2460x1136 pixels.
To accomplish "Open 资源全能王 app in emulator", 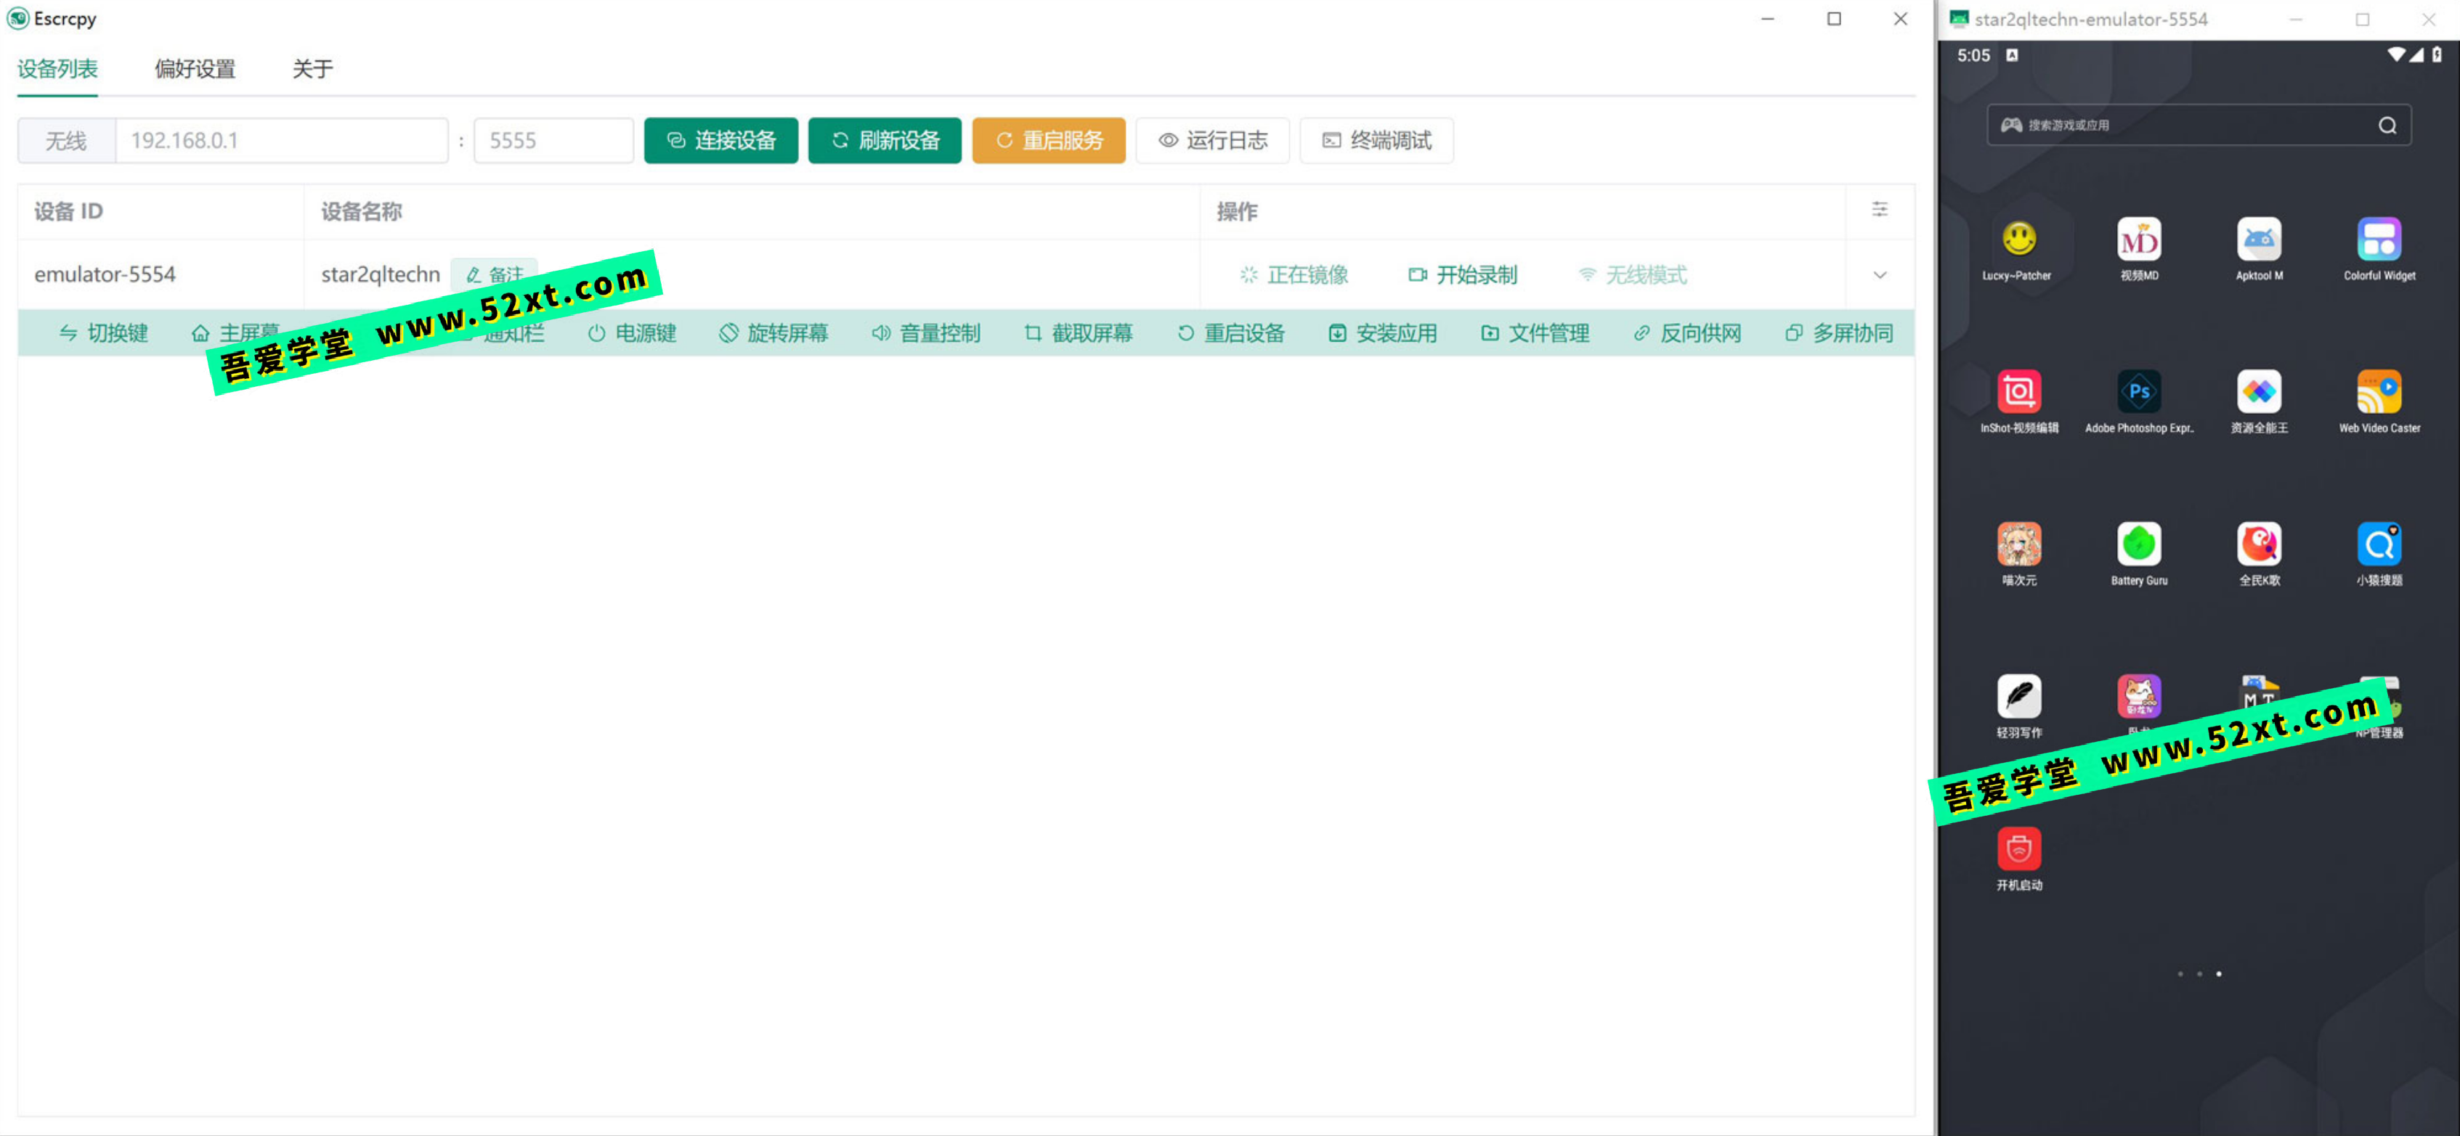I will coord(2259,401).
